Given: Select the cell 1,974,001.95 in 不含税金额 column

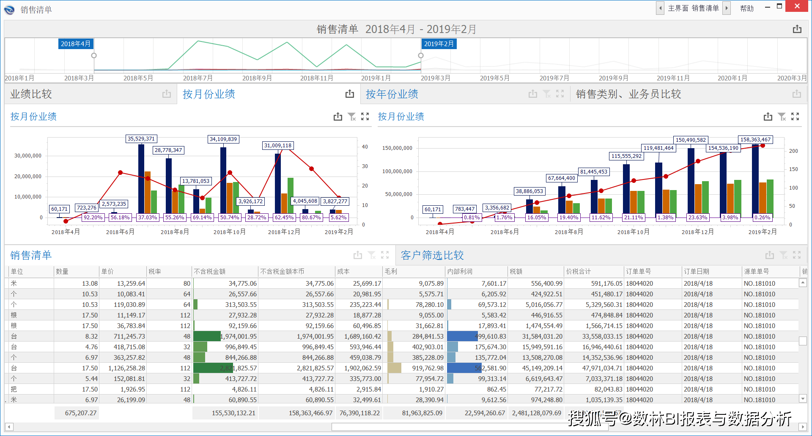Looking at the screenshot, I should coord(225,336).
